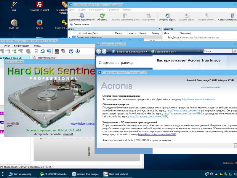
Task: Open the Создать menu in R-Studio
Action: 82,10
